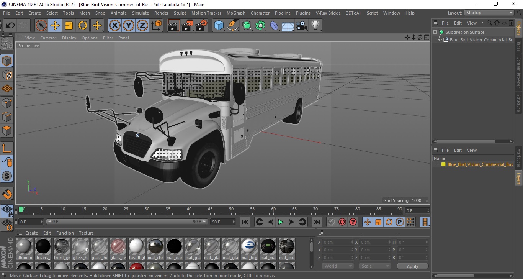Open the Sculpt menu
This screenshot has width=523, height=279.
(180, 13)
